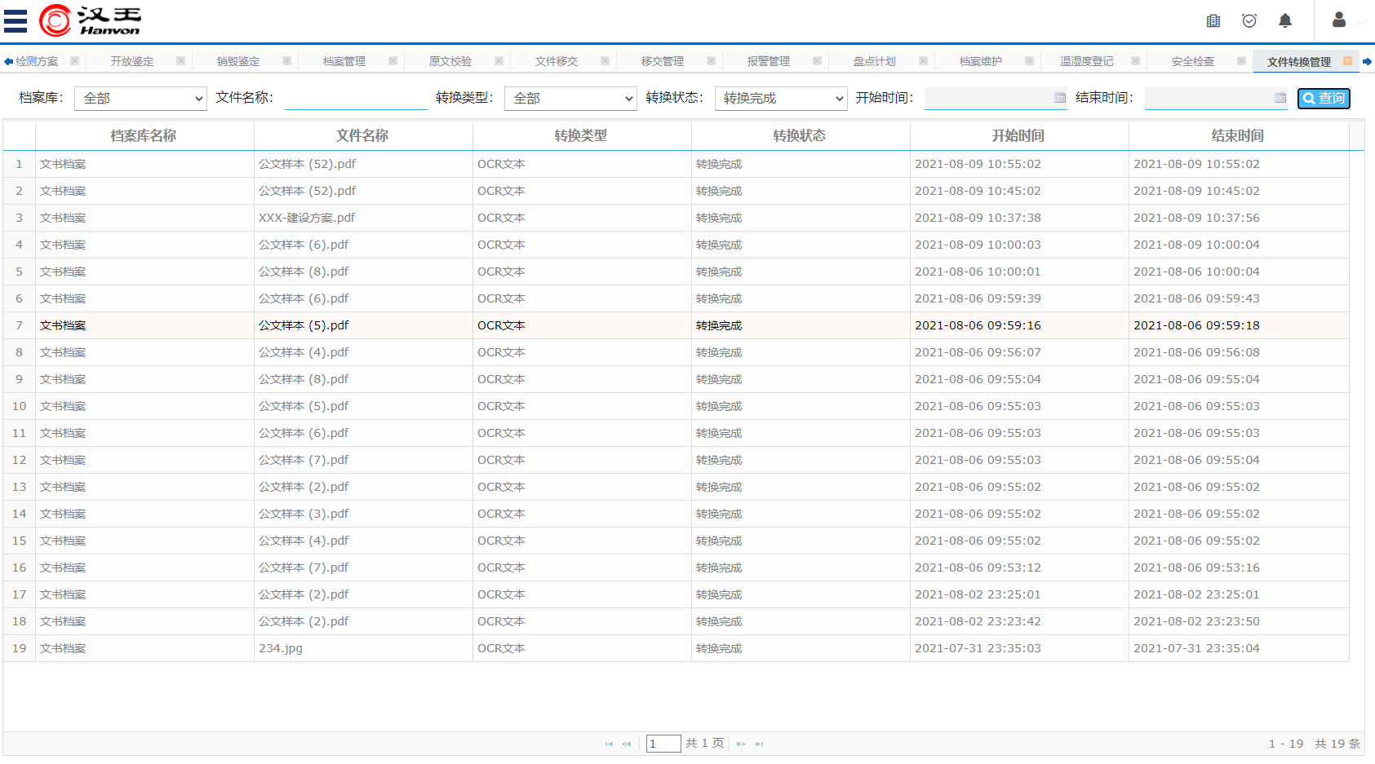The image size is (1375, 764).
Task: Switch to the 温湿度登记 tab
Action: click(x=1086, y=61)
